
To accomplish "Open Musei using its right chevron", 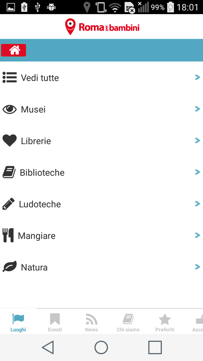I will coord(197,109).
